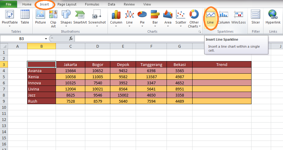Select cell containing 13587
The height and width of the screenshot is (150, 283).
pyautogui.click(x=151, y=77)
